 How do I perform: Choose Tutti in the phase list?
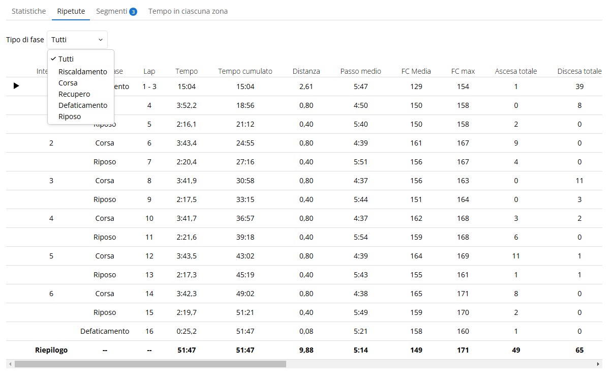[66, 59]
